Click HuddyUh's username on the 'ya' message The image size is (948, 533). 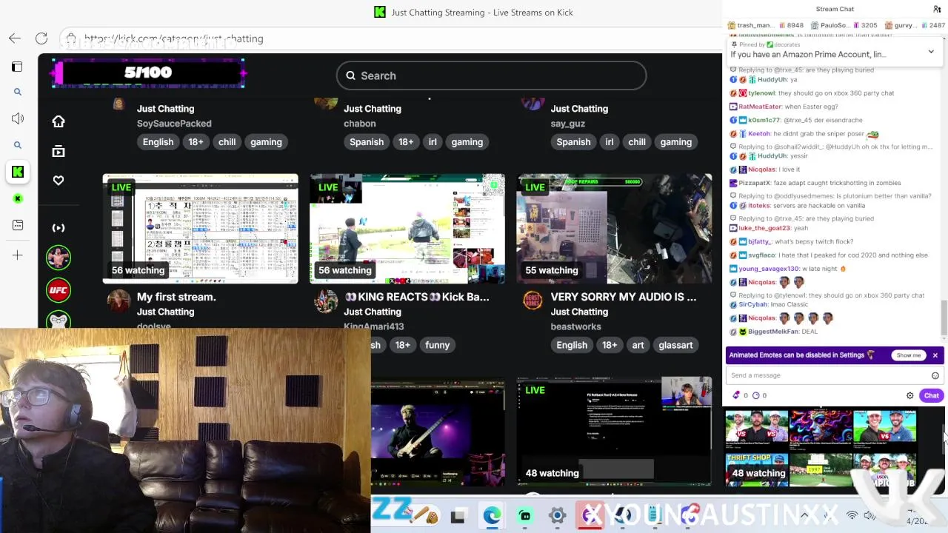(x=772, y=79)
